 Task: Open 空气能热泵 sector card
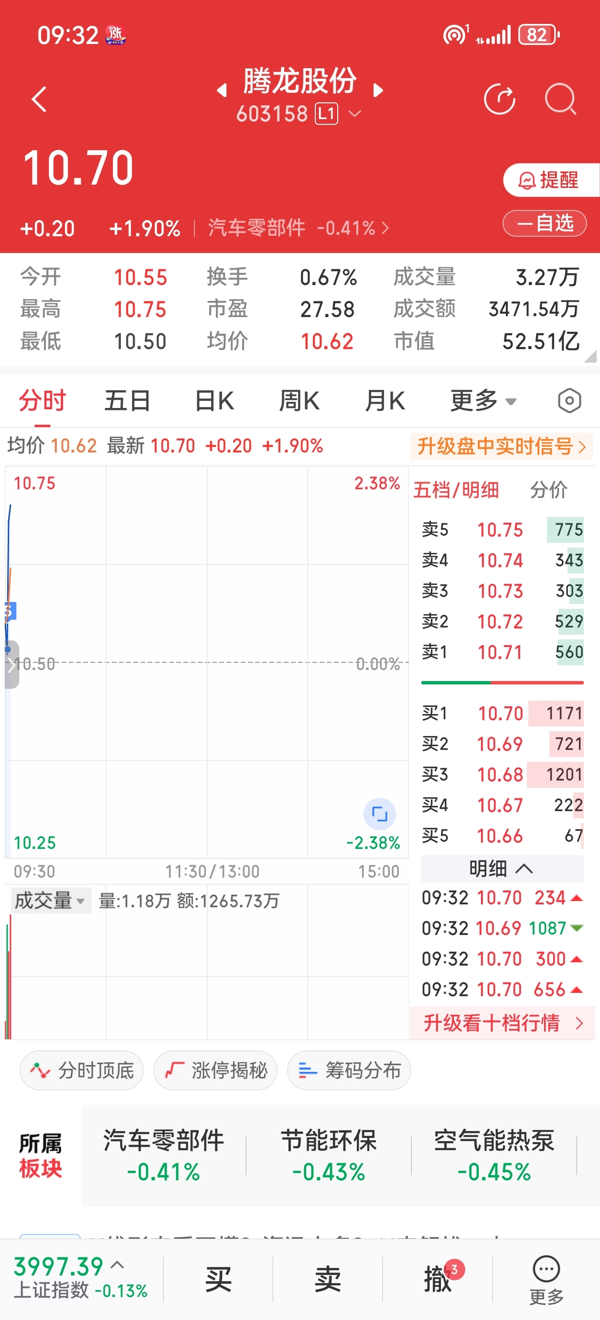click(x=494, y=1155)
